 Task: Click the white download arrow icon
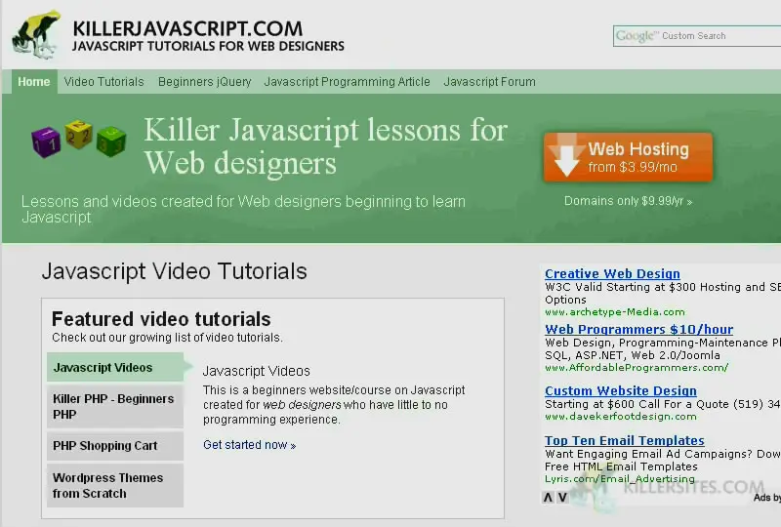[x=566, y=156]
